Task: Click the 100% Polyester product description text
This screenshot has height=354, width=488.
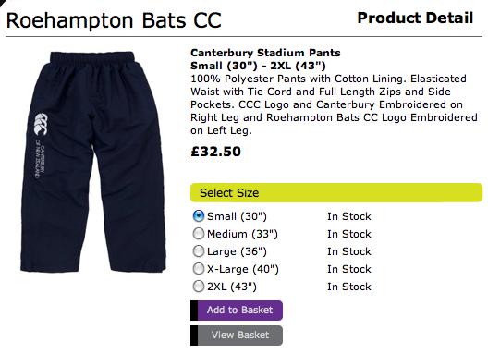Action: 334,104
